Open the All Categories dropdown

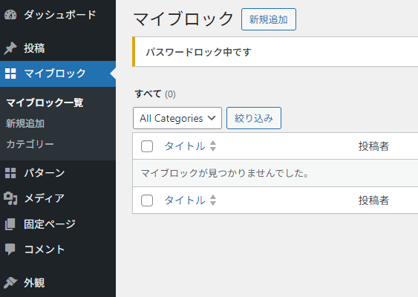[177, 118]
